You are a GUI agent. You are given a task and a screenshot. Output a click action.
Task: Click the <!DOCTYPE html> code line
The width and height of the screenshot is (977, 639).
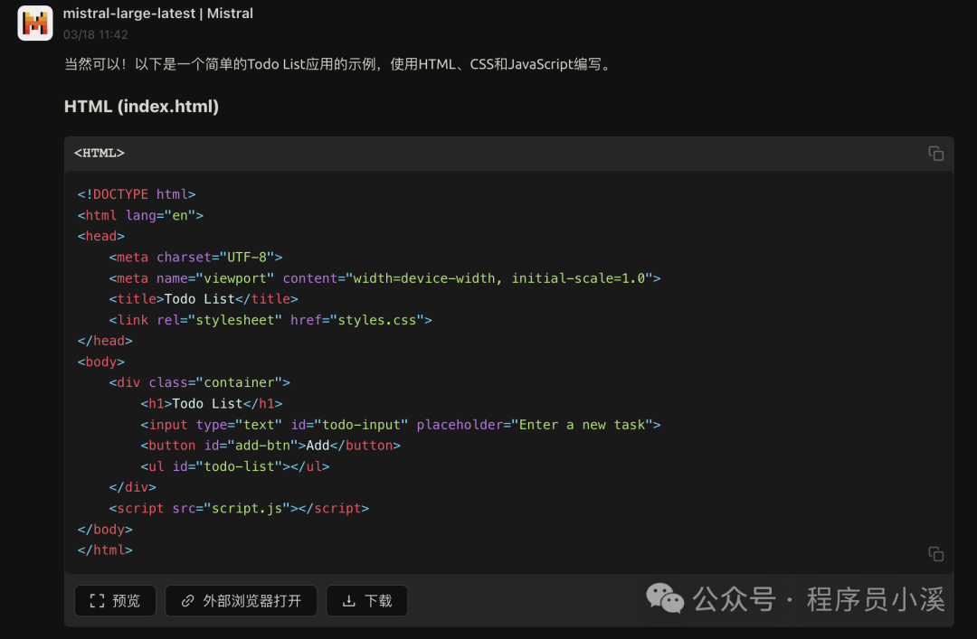click(x=137, y=194)
